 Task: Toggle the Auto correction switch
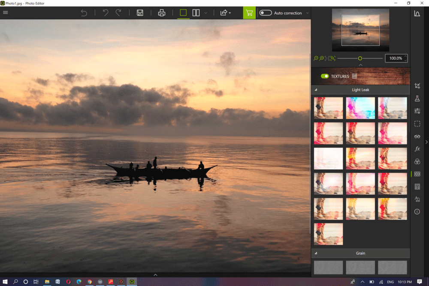tap(266, 13)
